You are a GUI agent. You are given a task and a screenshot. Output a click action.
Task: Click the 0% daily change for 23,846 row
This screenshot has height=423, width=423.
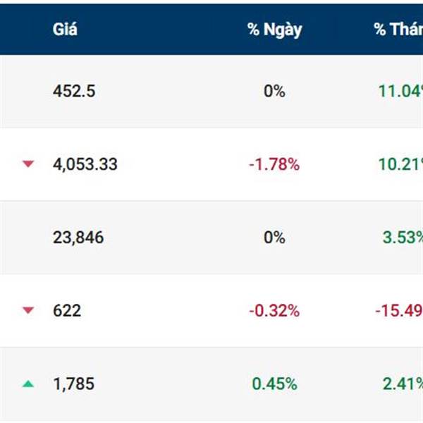coord(274,238)
